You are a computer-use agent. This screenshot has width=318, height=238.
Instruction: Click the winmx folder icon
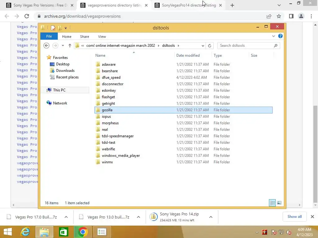click(98, 162)
